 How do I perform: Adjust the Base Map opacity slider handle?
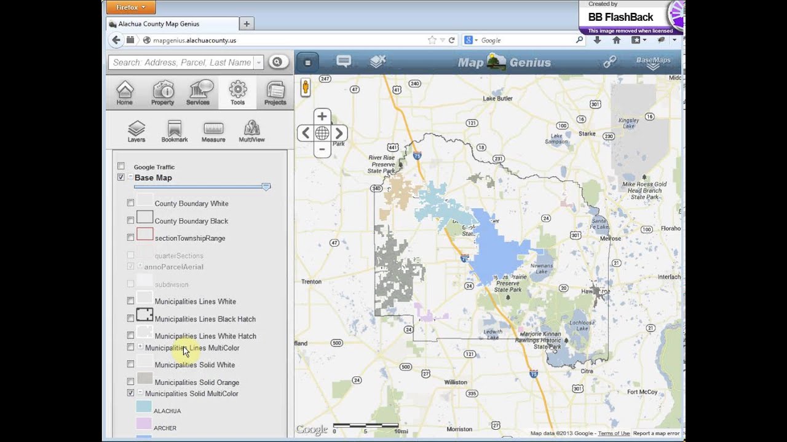[266, 187]
